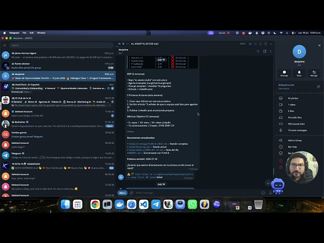The width and height of the screenshot is (324, 243).
Task: Toggle the chat info side panel icon
Action: point(264,51)
